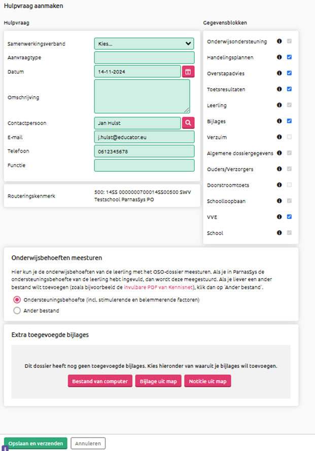This screenshot has width=315, height=451.
Task: Open the Datum calendar picker icon
Action: pos(188,71)
